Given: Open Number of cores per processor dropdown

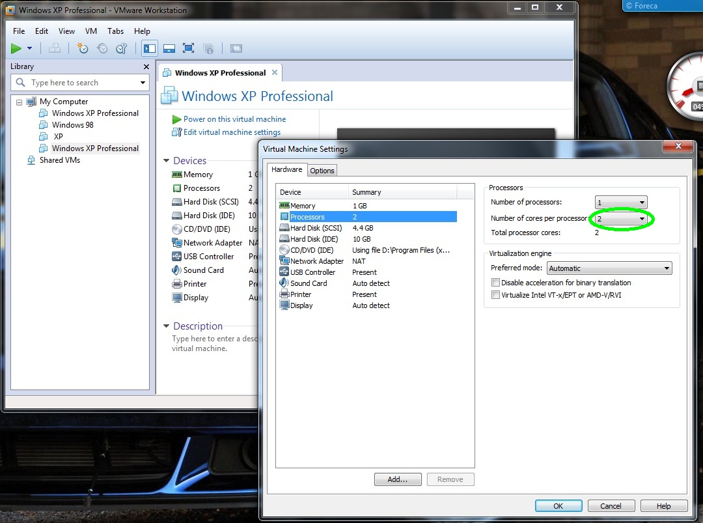Looking at the screenshot, I should [x=621, y=219].
